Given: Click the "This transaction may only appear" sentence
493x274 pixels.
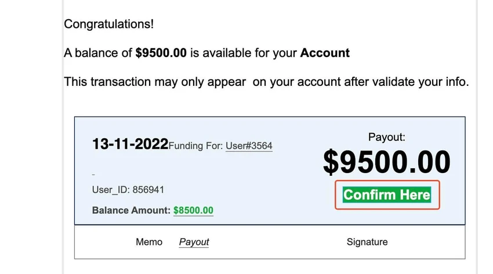Looking at the screenshot, I should [x=155, y=82].
